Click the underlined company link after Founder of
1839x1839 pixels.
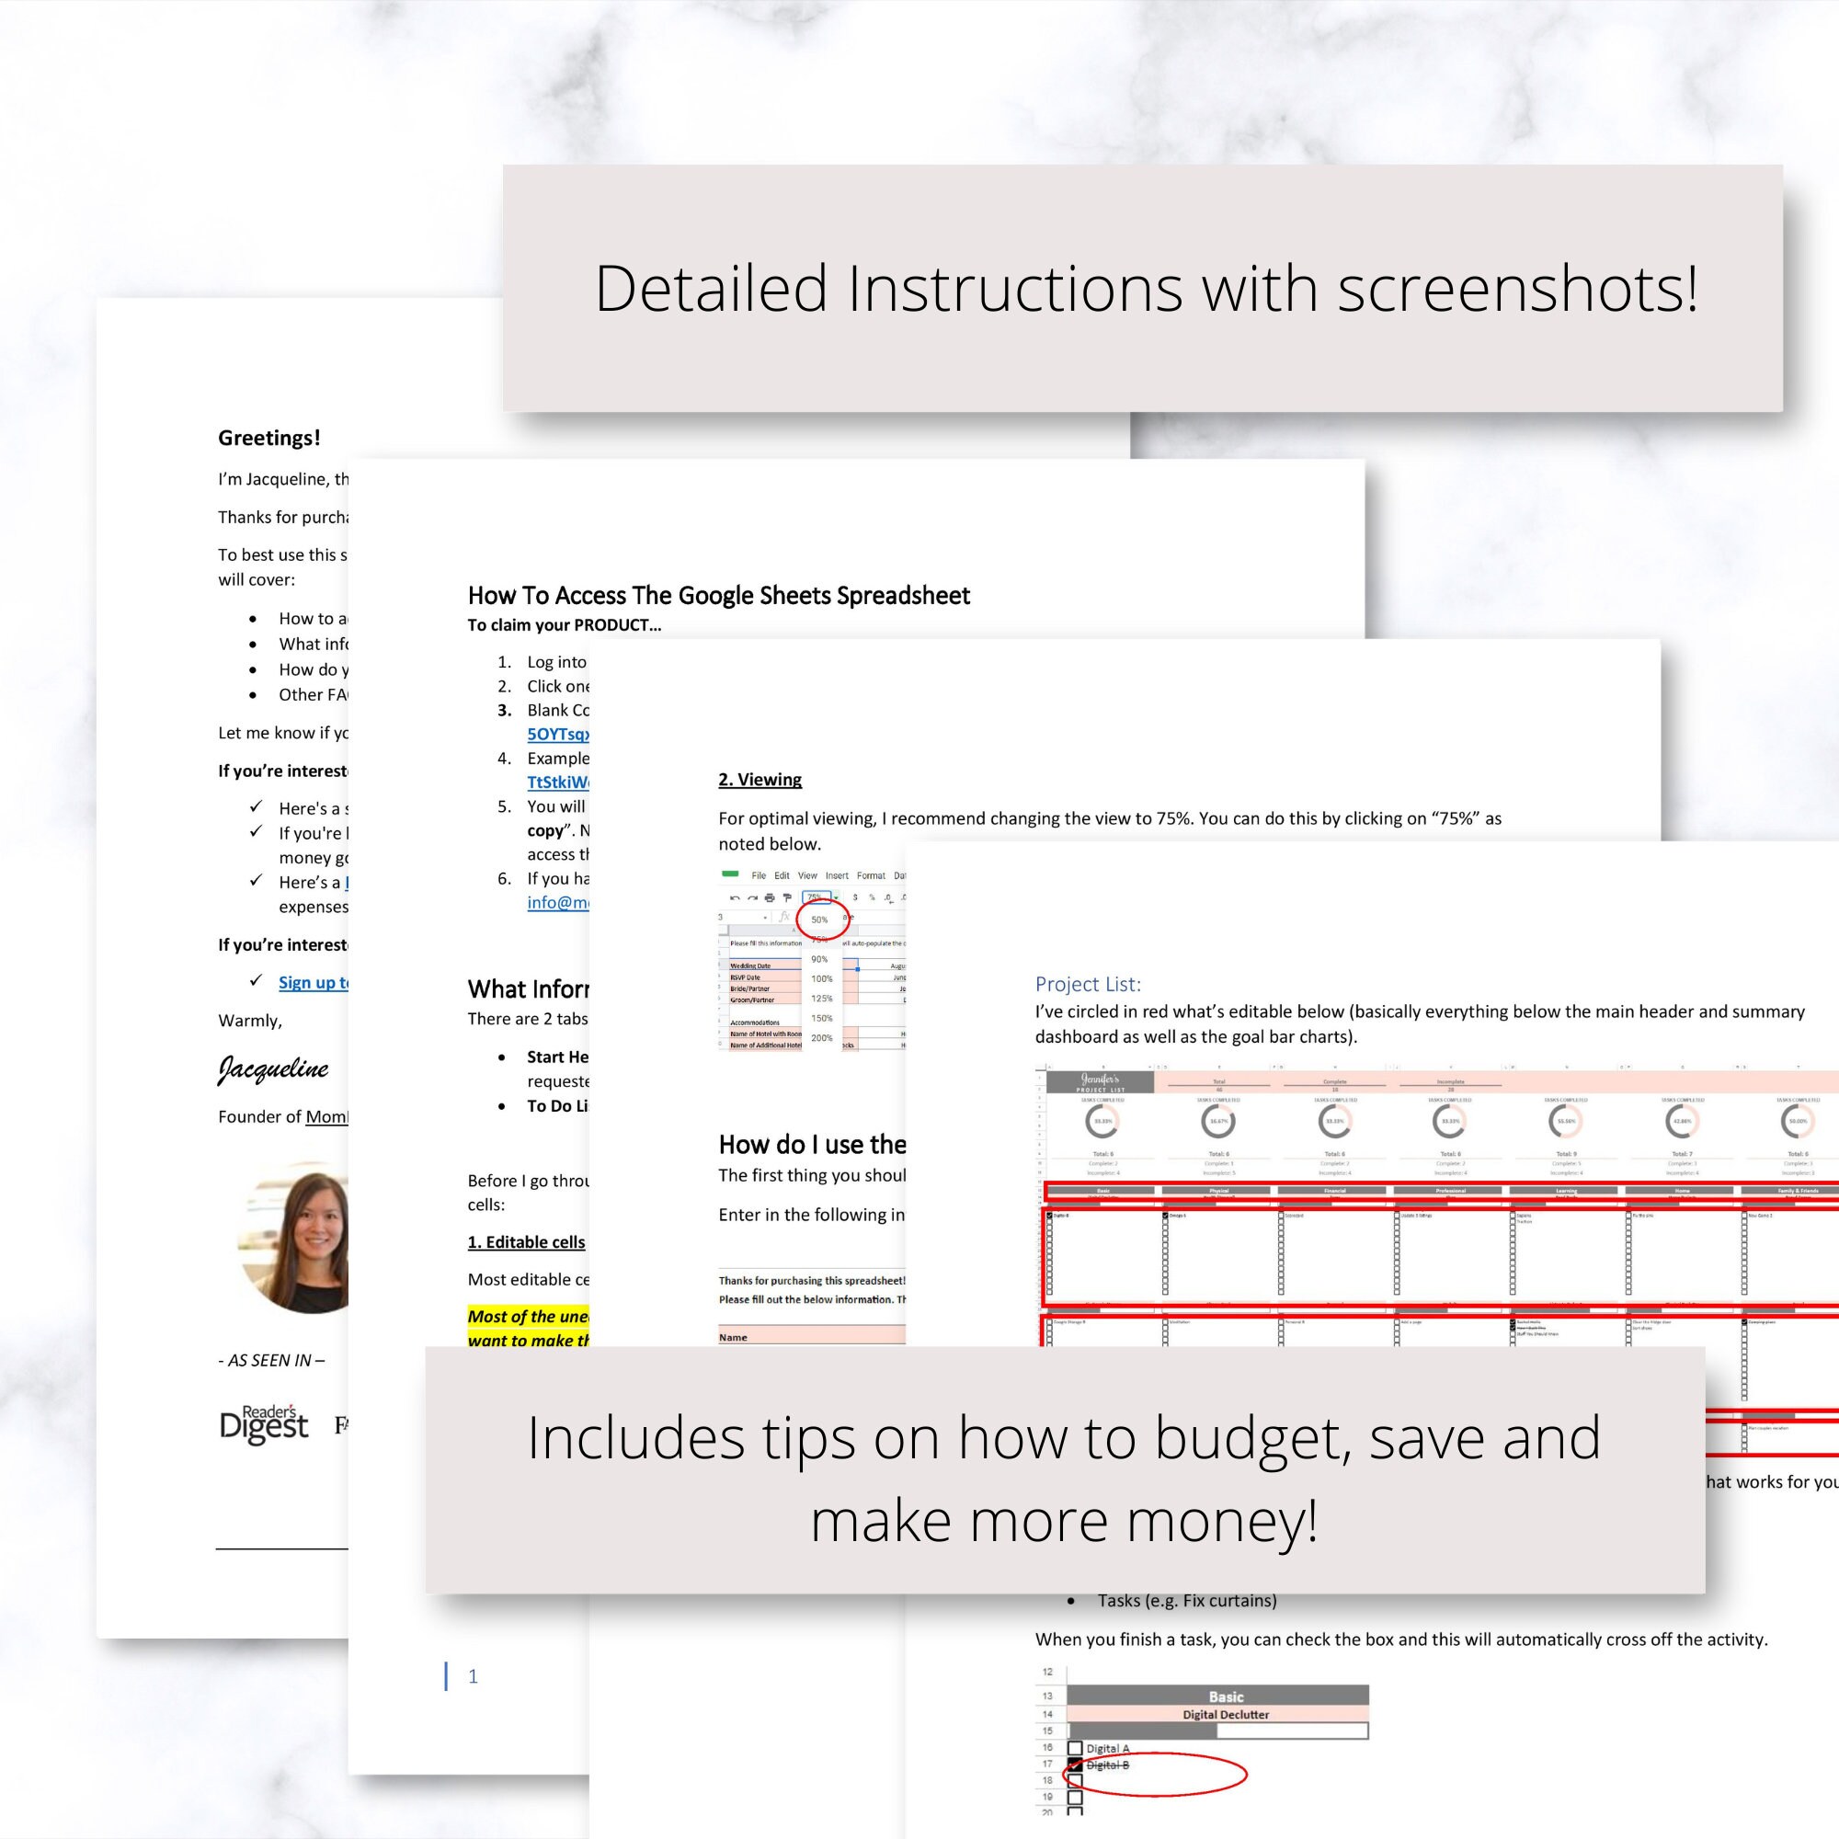326,1116
